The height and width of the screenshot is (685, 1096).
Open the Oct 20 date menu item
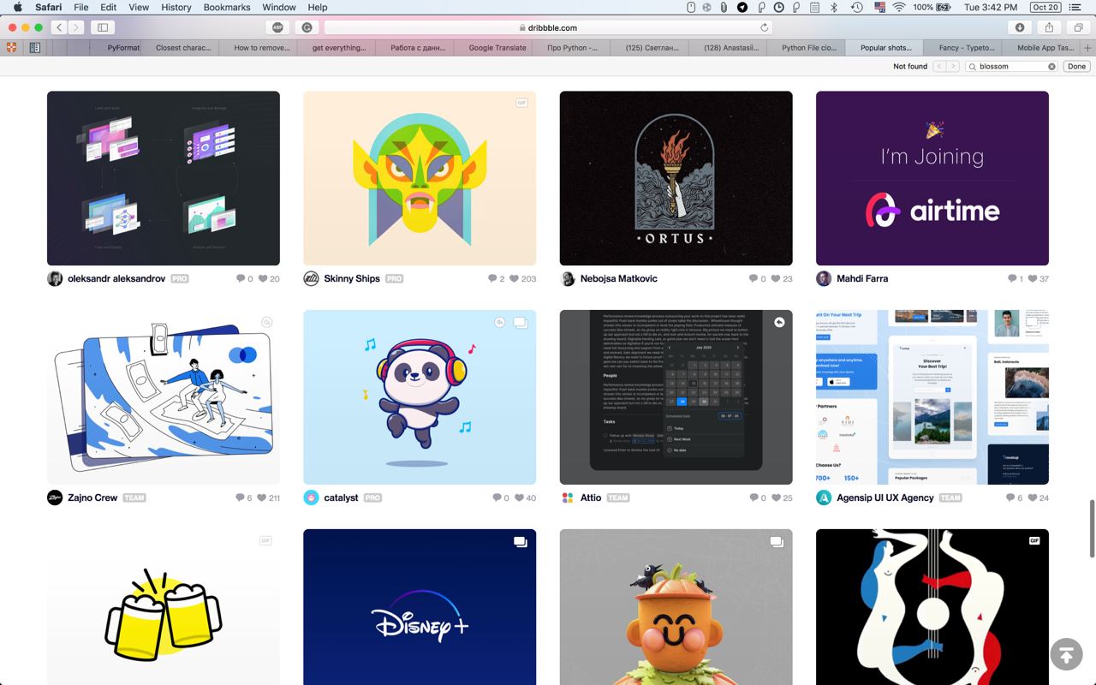click(x=1045, y=7)
